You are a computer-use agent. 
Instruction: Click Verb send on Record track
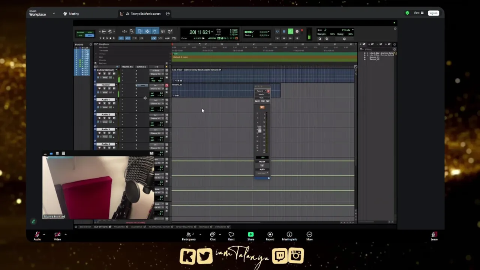(x=142, y=85)
